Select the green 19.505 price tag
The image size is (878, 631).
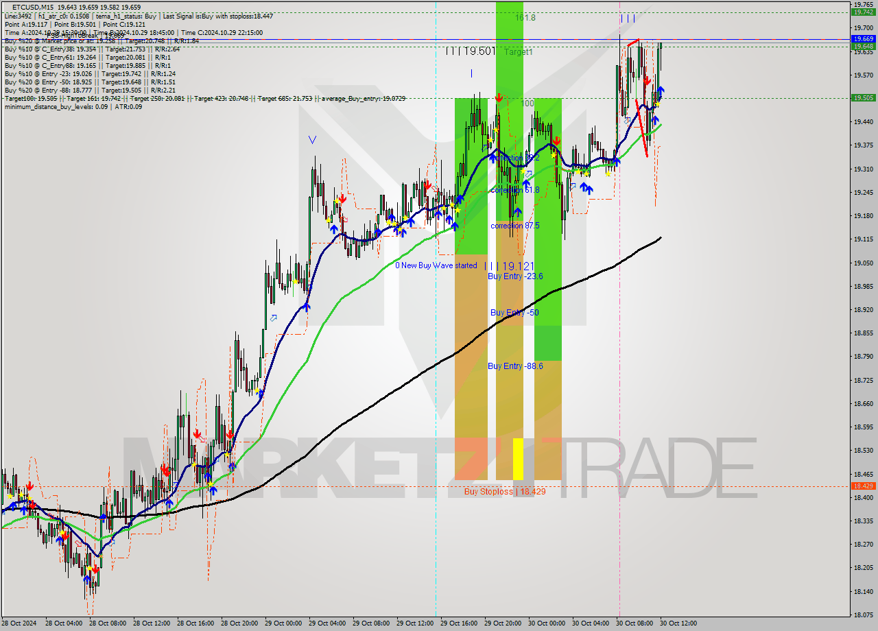(863, 98)
